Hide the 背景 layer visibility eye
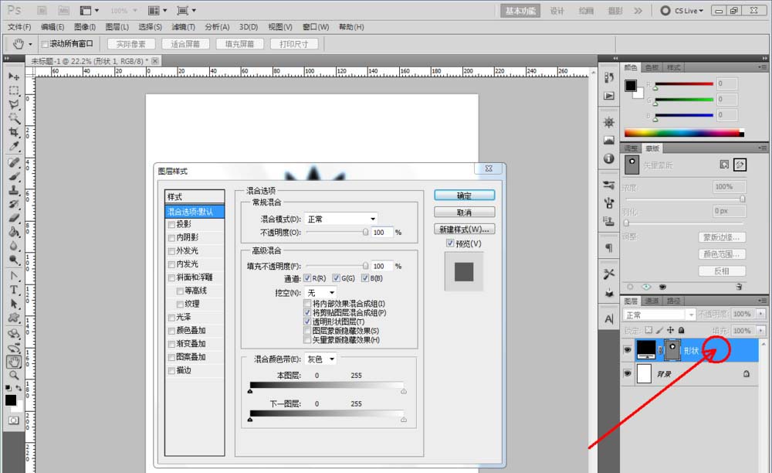 [627, 373]
